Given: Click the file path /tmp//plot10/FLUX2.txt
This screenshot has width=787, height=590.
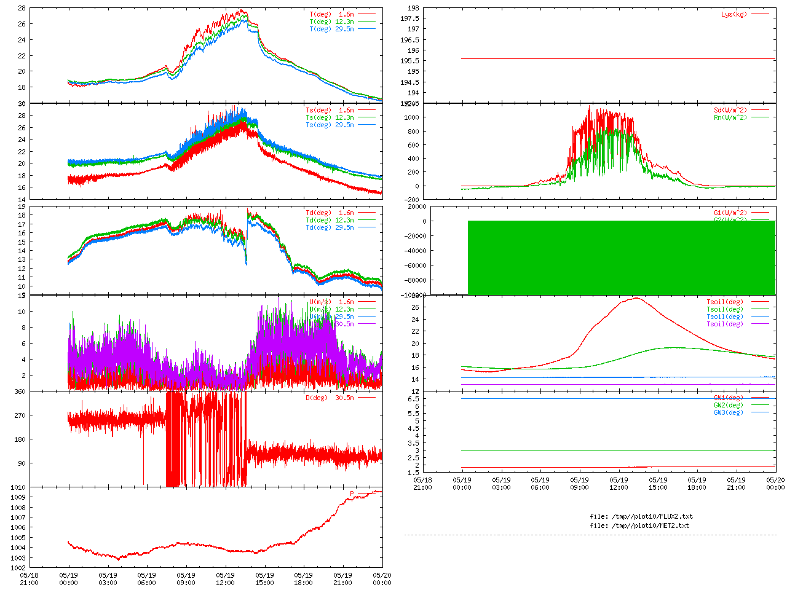Looking at the screenshot, I should tap(651, 516).
